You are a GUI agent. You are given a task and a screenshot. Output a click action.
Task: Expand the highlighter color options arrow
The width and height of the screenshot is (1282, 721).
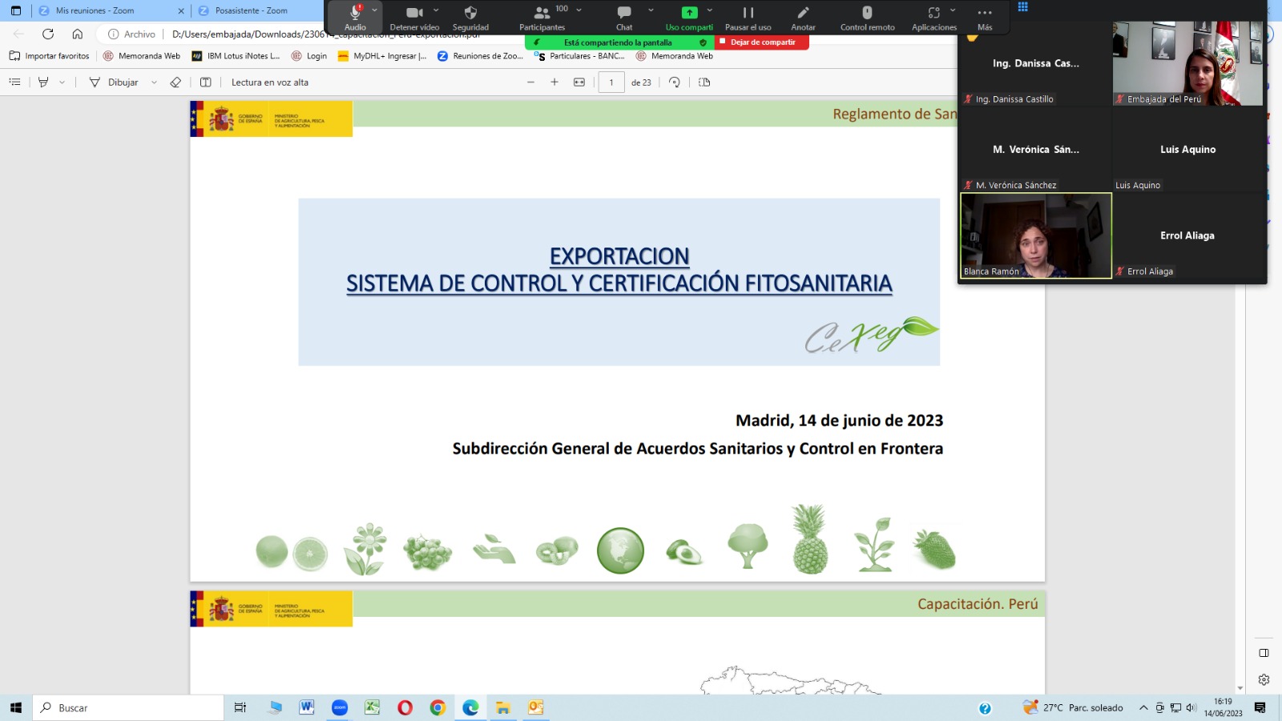point(62,82)
